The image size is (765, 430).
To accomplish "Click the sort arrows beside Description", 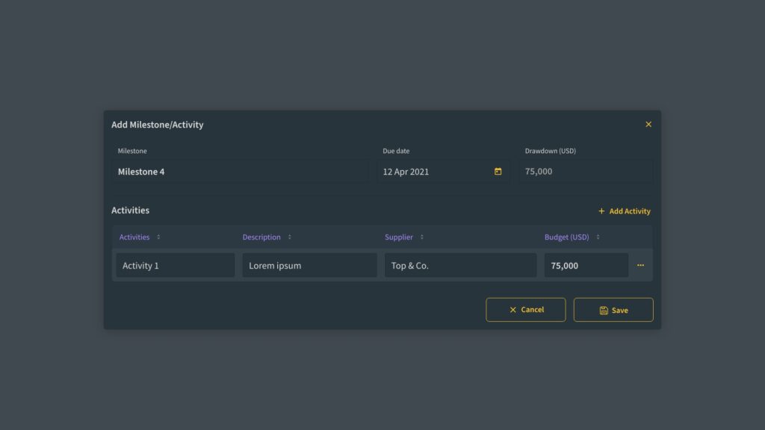I will [290, 237].
